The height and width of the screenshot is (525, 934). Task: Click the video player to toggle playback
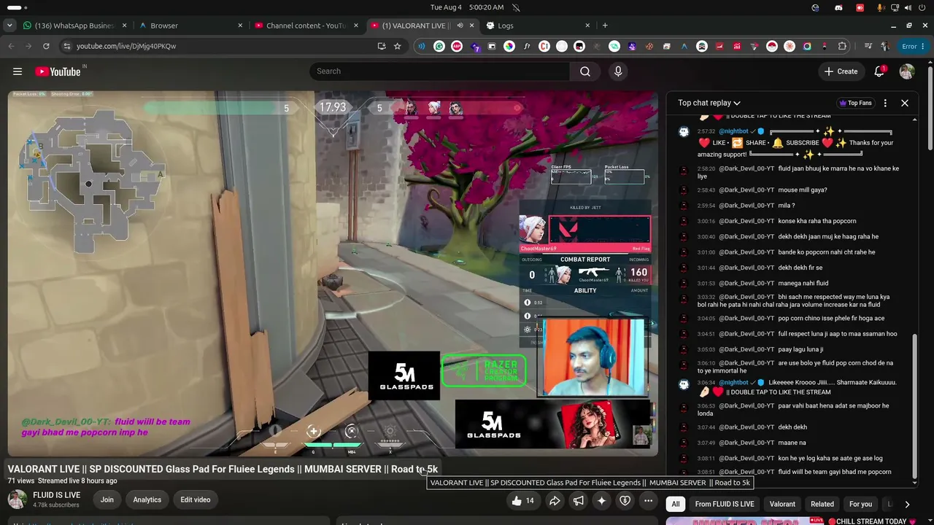pos(333,273)
